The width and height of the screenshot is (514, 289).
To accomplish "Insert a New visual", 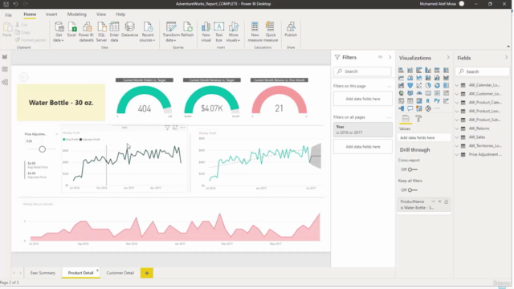I will [x=206, y=32].
